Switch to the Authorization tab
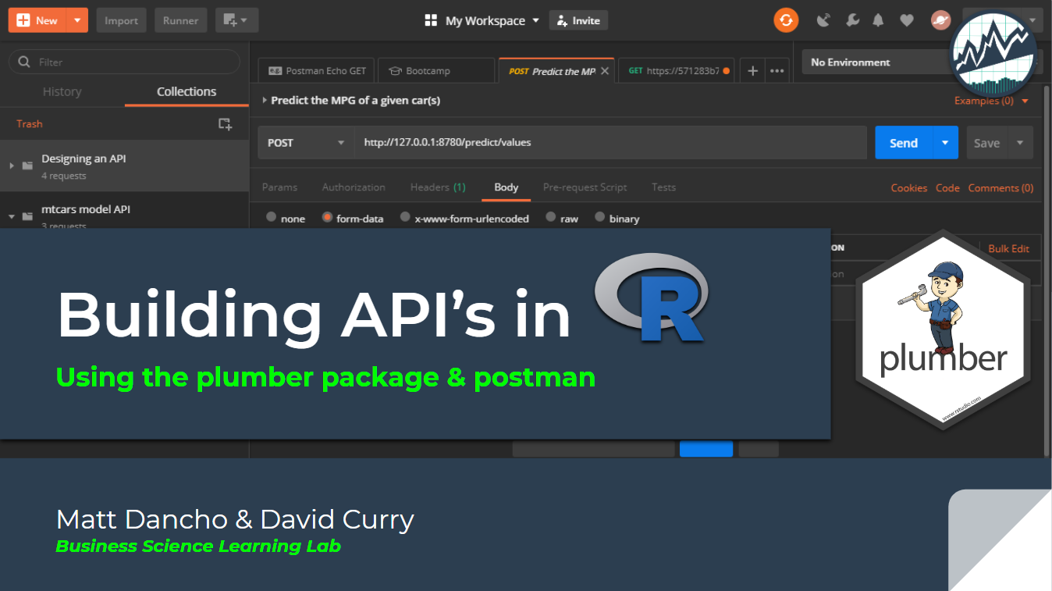 coord(354,187)
